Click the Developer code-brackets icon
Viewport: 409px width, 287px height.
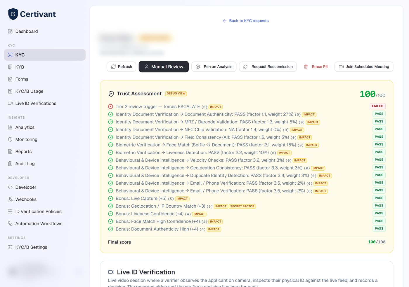tap(10, 187)
